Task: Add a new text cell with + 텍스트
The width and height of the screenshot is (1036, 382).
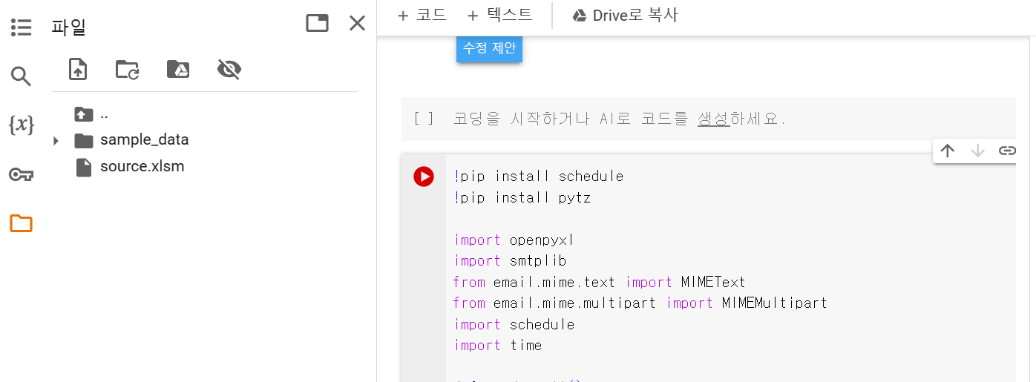Action: coord(499,15)
